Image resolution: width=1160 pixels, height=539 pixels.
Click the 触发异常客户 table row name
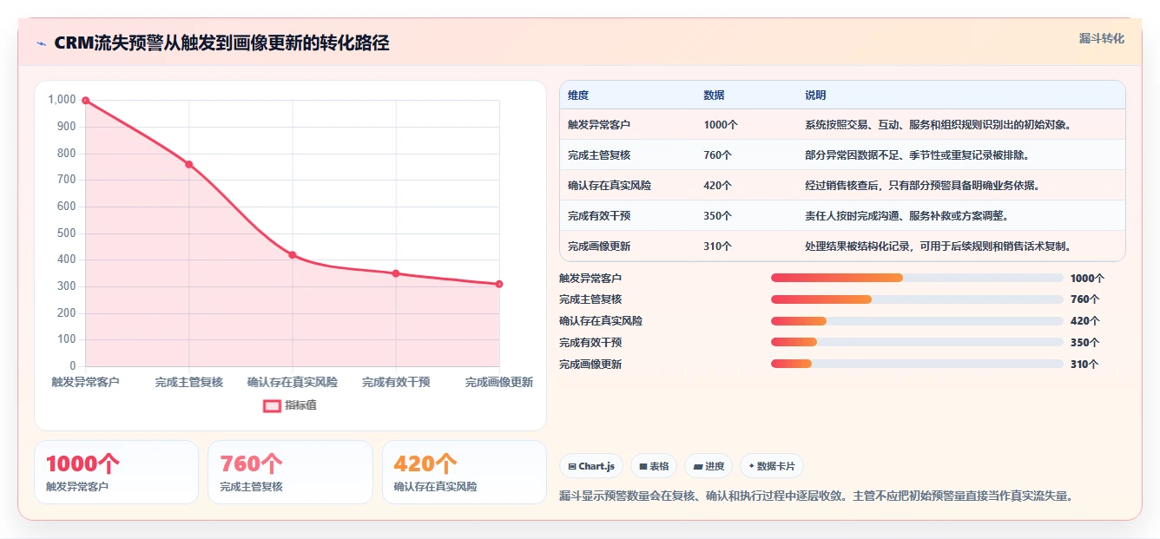tap(599, 125)
